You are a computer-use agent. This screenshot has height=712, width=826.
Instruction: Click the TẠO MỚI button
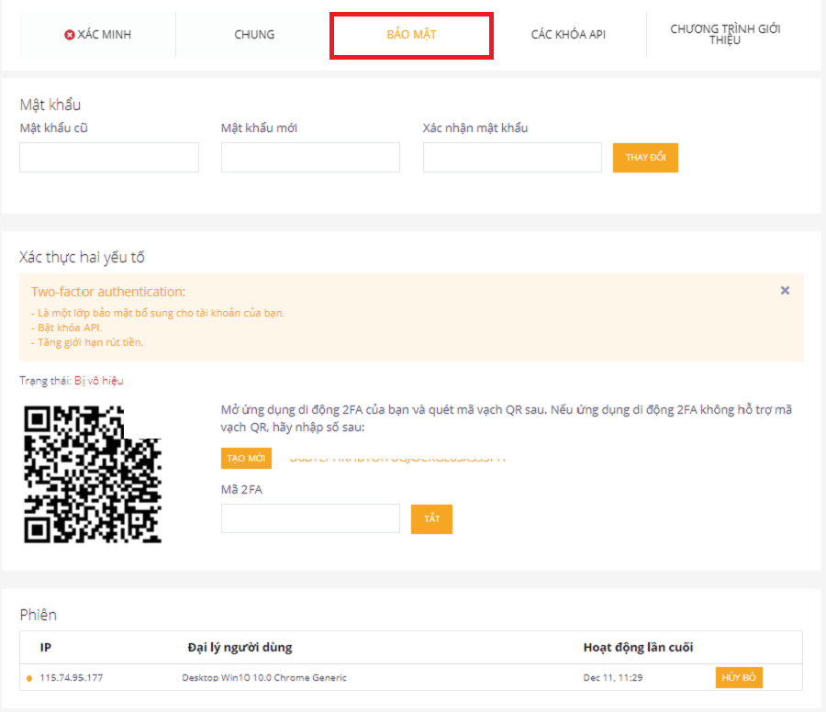click(246, 458)
